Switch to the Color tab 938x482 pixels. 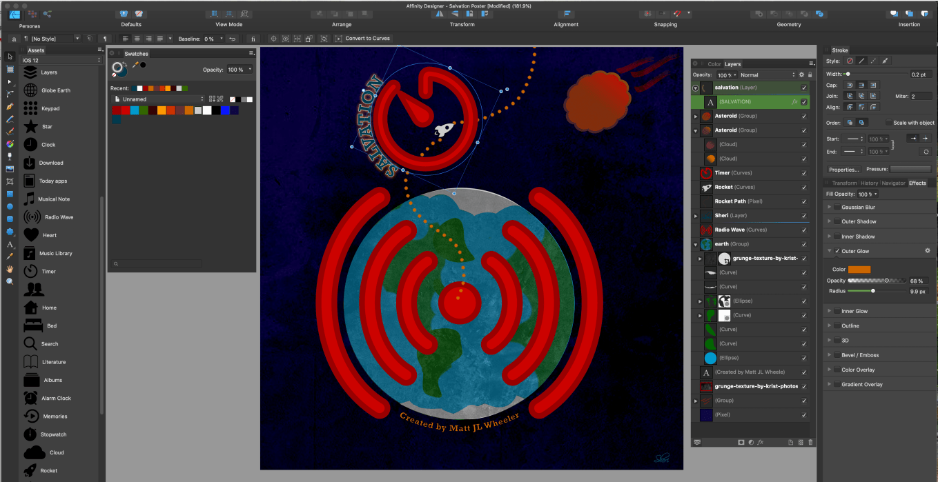click(x=714, y=64)
